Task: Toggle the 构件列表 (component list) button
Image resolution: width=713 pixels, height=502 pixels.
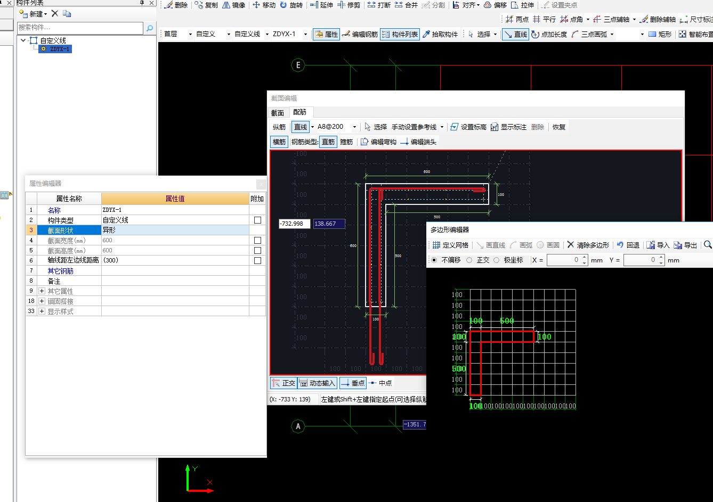Action: (x=400, y=34)
